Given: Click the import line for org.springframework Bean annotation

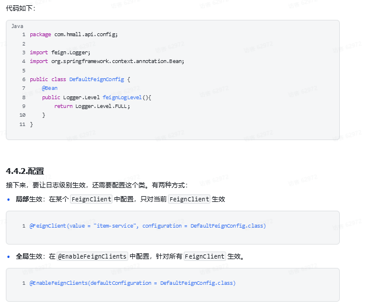Looking at the screenshot, I should (x=107, y=61).
